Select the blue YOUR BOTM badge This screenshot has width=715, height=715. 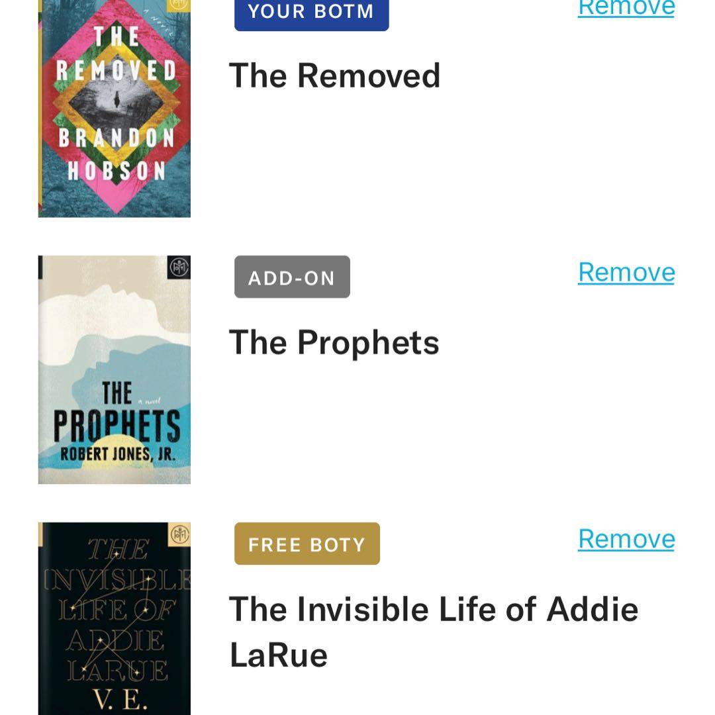point(311,12)
